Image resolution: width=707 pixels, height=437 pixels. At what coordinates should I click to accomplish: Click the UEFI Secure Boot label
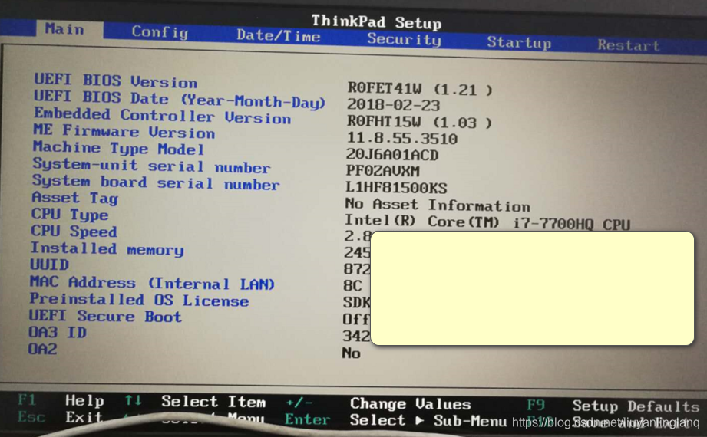[105, 316]
